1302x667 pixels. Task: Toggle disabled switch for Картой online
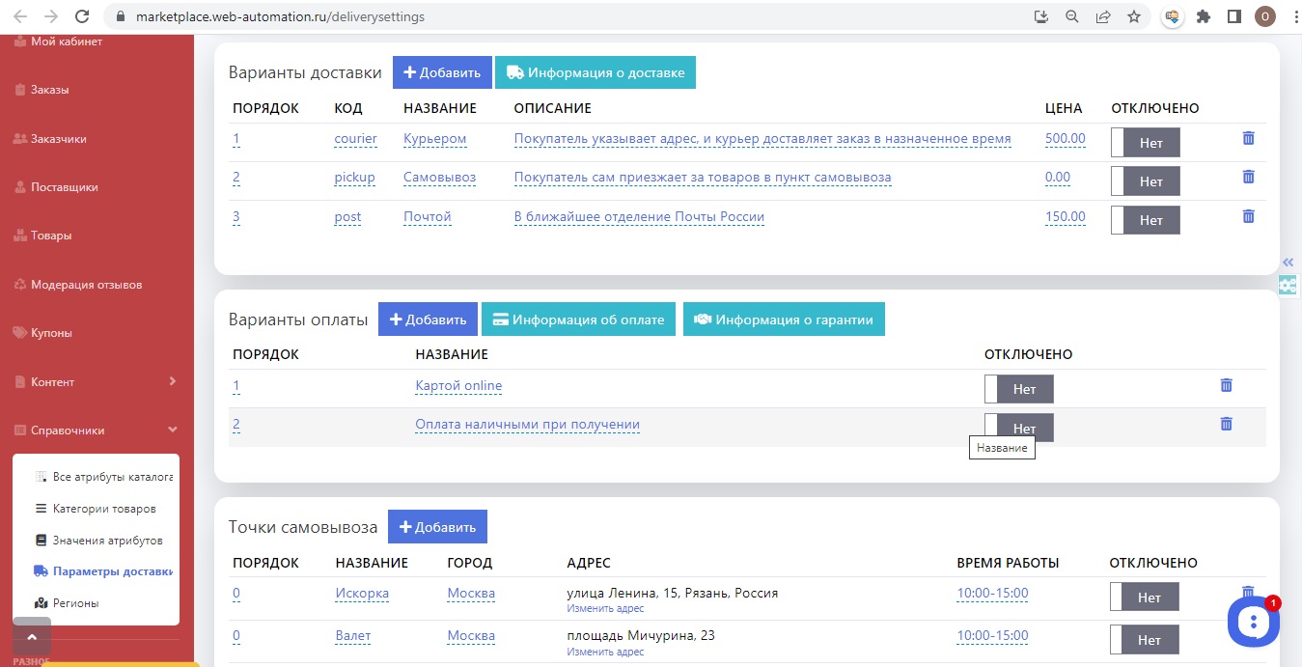pos(1018,389)
